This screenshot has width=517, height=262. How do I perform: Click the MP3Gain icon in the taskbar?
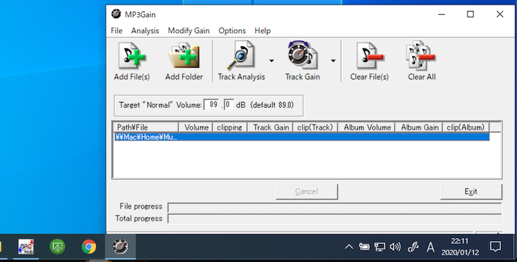tap(121, 247)
